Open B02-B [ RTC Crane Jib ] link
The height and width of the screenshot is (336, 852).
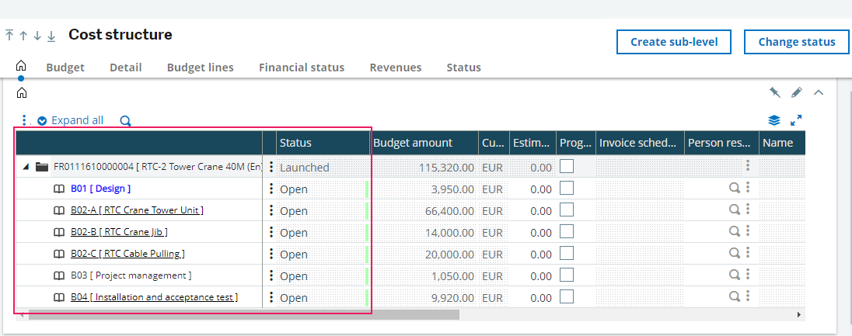point(119,232)
